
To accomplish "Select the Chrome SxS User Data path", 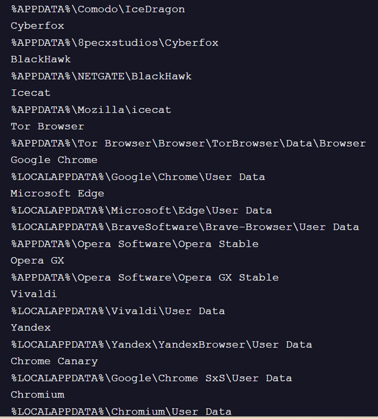I will [151, 378].
